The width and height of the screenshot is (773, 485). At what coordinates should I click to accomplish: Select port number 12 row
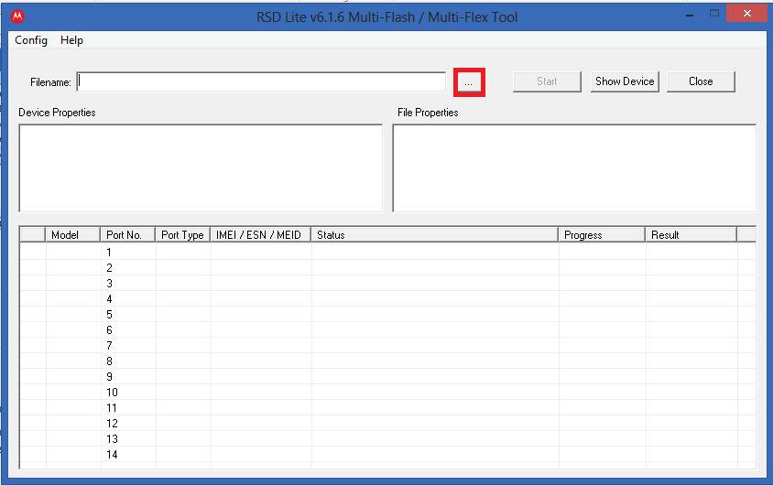pos(387,424)
